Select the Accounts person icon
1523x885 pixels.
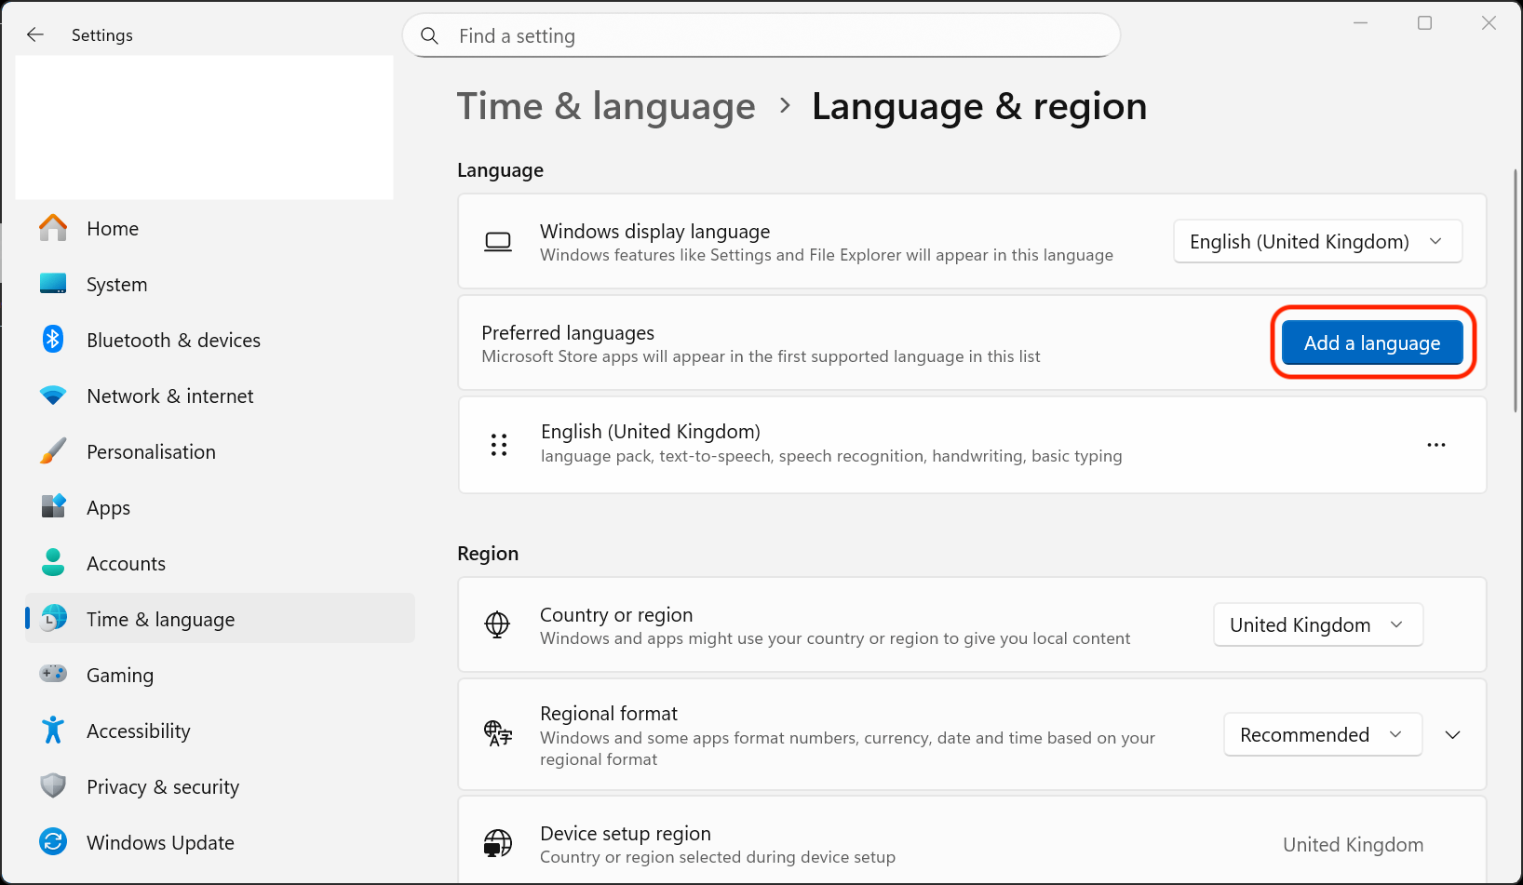point(53,562)
